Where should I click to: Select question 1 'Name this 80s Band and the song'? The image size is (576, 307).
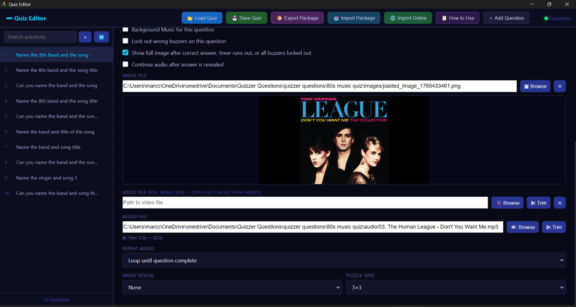[56, 55]
